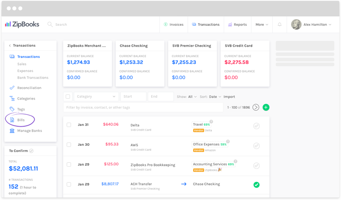Confirm the AWS transaction checkmark
This screenshot has height=200, width=341.
[x=257, y=146]
